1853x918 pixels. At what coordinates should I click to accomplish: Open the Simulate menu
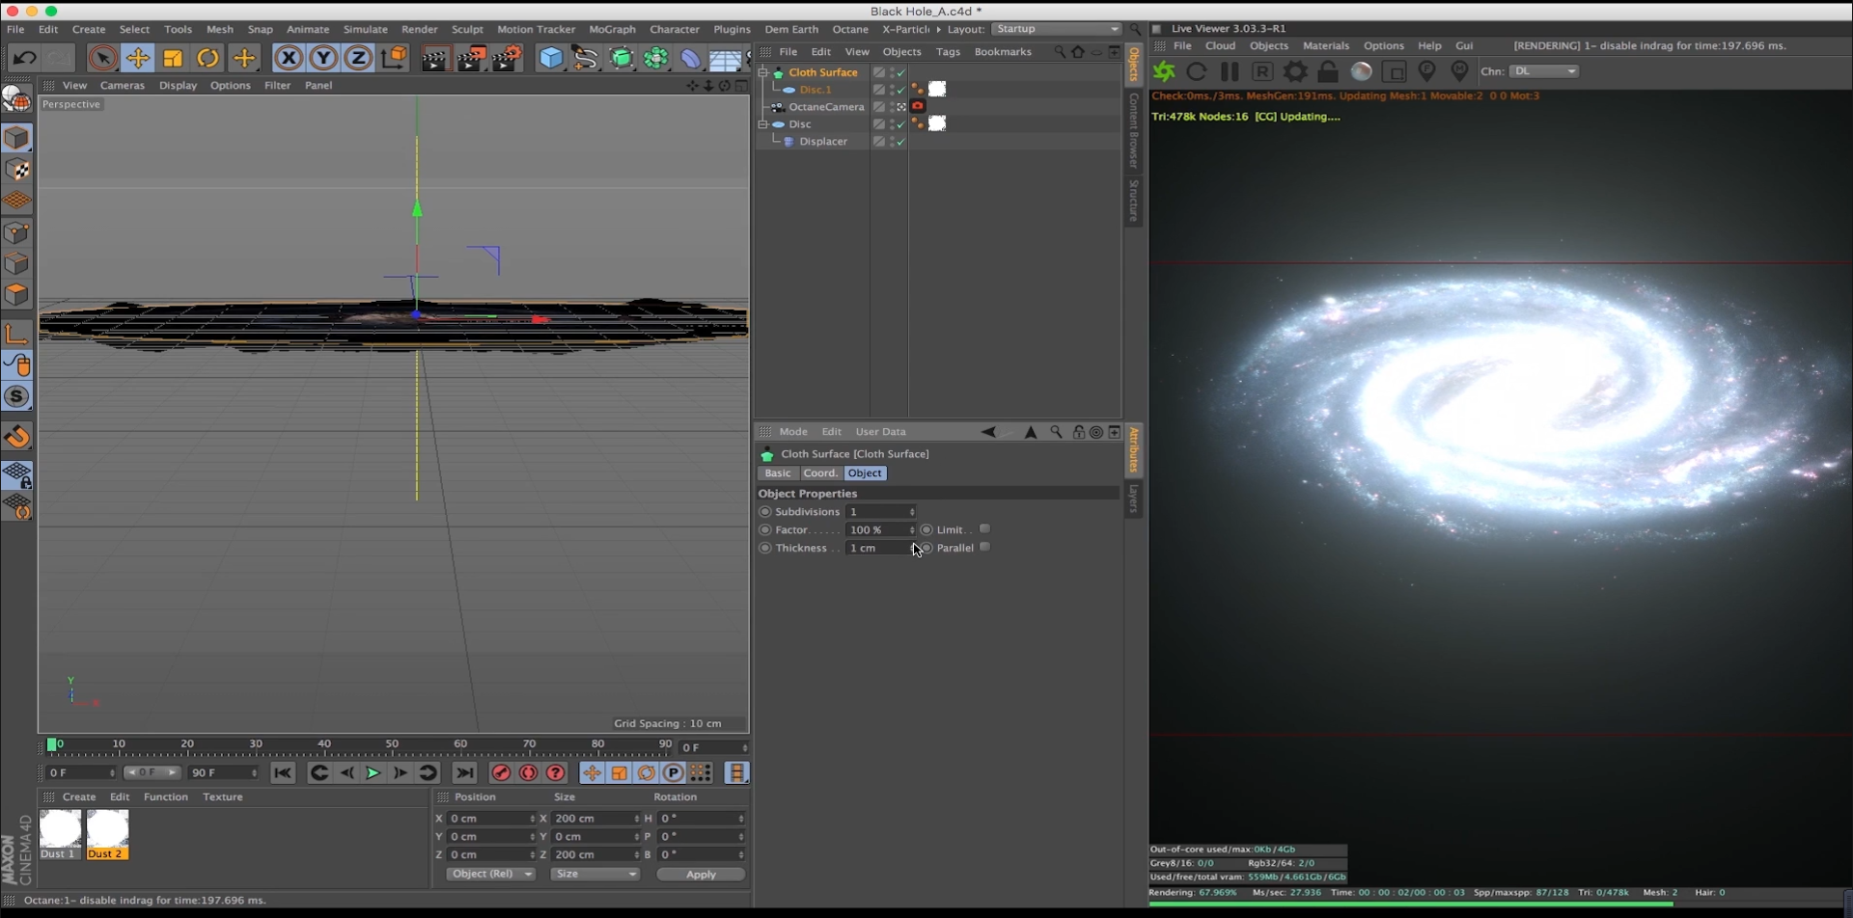click(x=365, y=29)
